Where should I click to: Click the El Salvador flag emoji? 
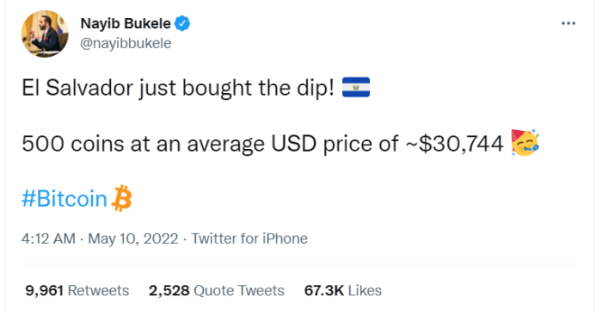[356, 87]
